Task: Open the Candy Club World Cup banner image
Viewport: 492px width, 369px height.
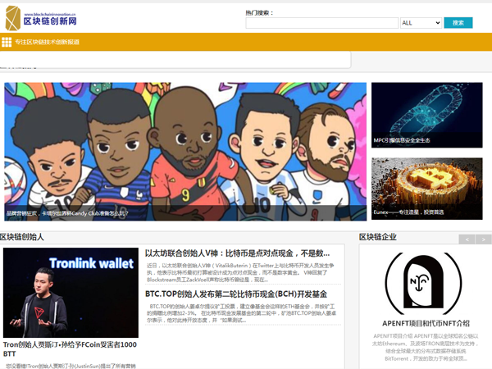Action: (x=185, y=152)
